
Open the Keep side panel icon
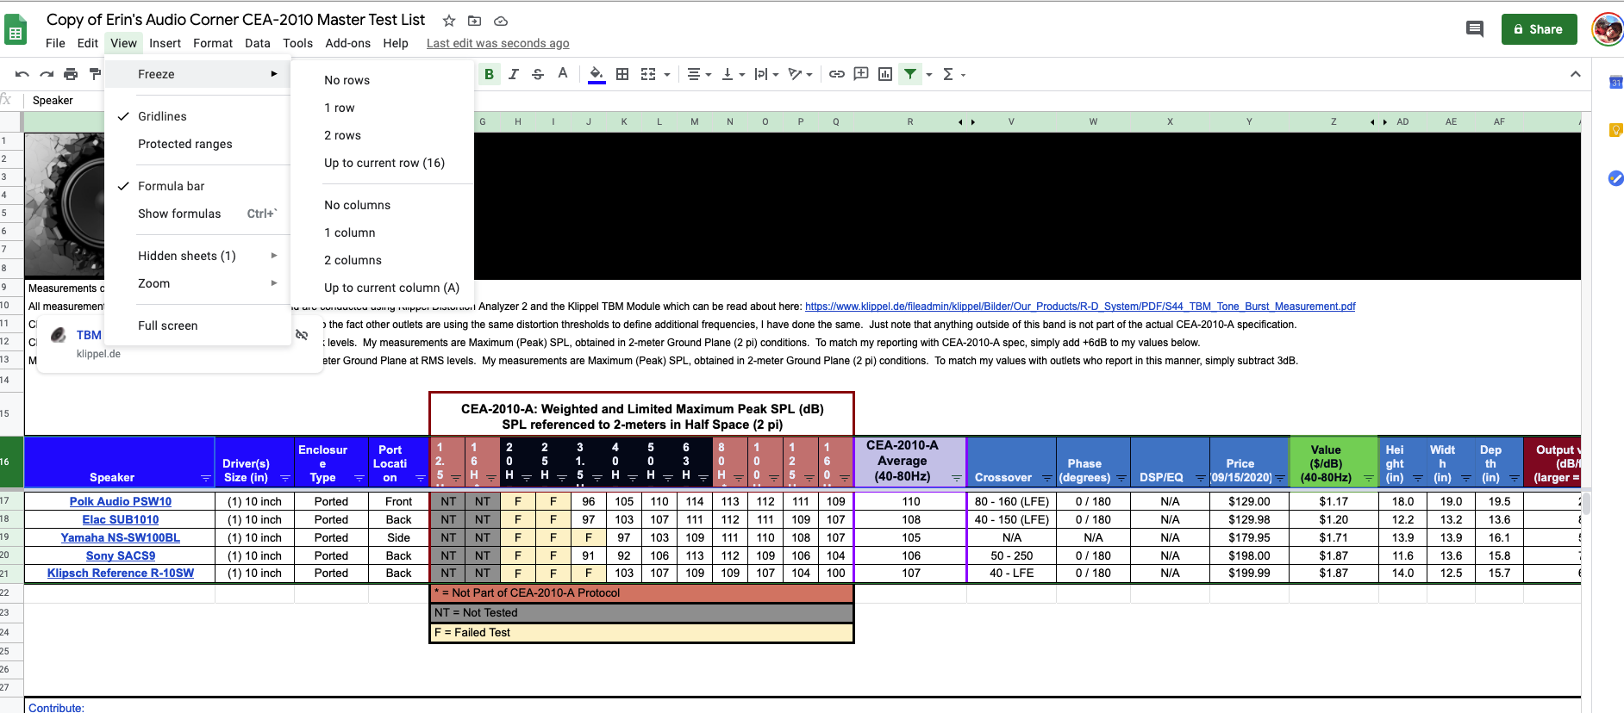pos(1615,130)
